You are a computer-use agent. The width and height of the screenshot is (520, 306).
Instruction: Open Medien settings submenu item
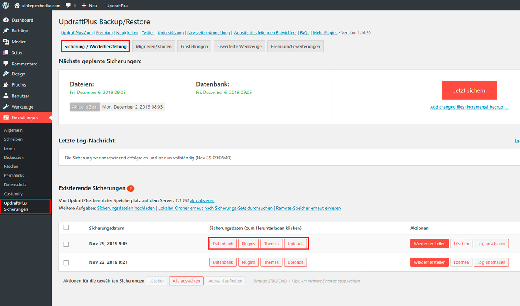coord(11,167)
